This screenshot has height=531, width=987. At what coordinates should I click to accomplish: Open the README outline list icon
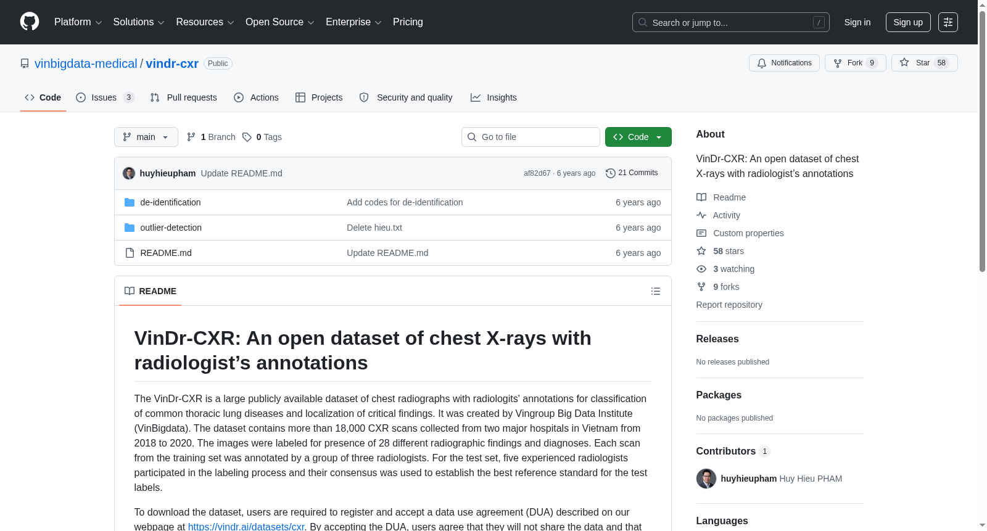tap(656, 291)
